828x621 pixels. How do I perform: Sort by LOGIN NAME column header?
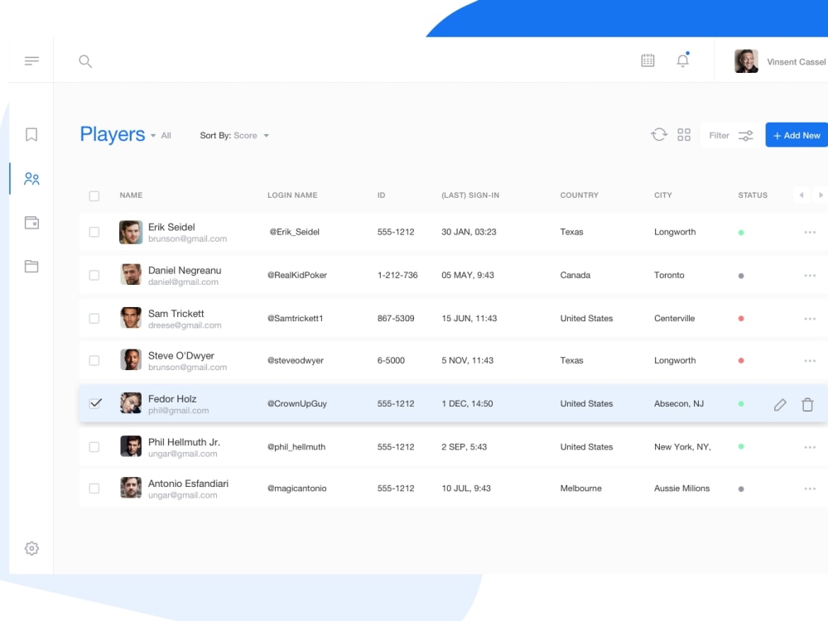292,195
